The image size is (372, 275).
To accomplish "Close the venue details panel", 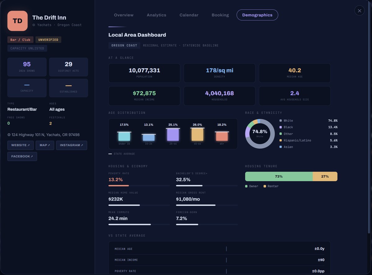I will [359, 11].
